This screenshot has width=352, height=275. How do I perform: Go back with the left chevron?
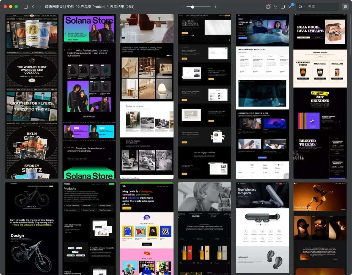(33, 7)
